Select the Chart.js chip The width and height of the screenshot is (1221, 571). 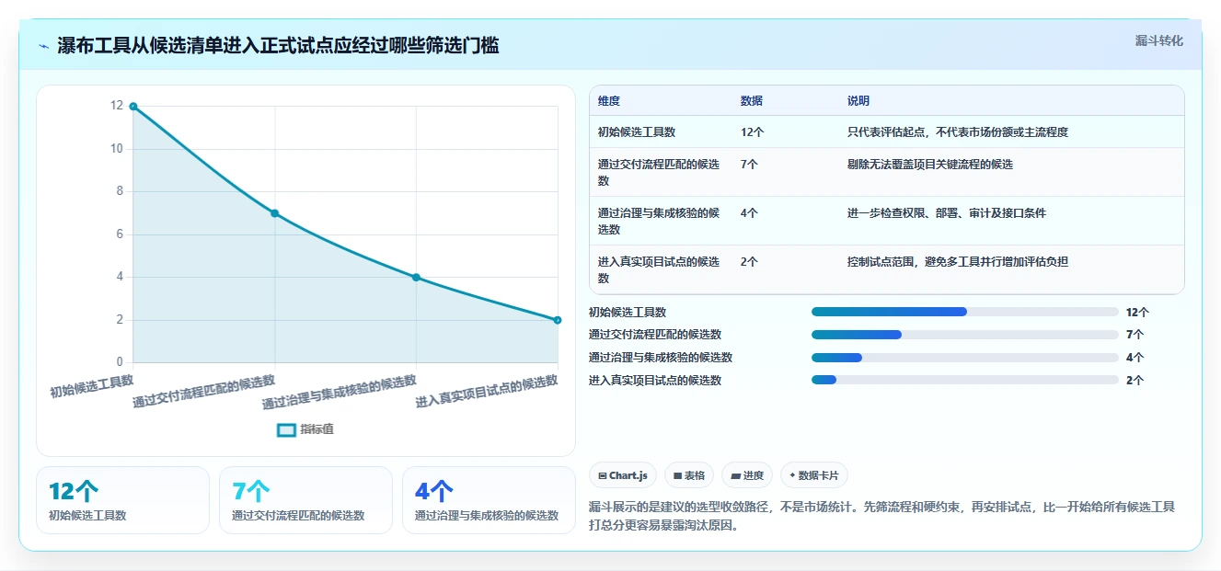point(623,475)
